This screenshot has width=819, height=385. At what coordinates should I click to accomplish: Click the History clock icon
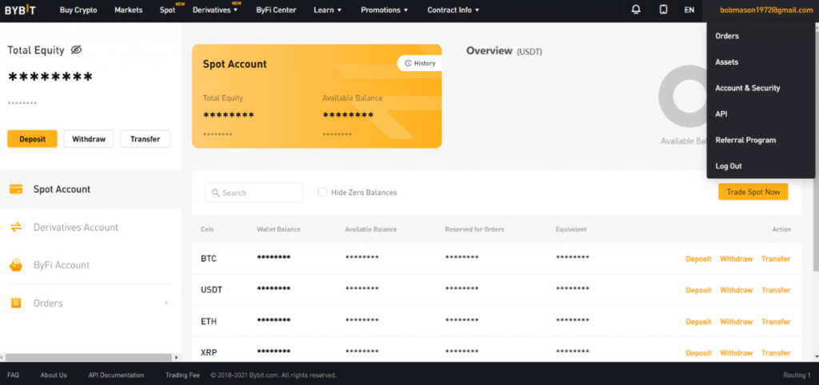coord(408,63)
